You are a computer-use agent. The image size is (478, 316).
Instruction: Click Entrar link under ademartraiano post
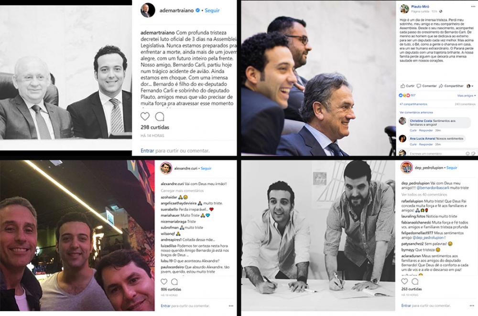tap(147, 151)
